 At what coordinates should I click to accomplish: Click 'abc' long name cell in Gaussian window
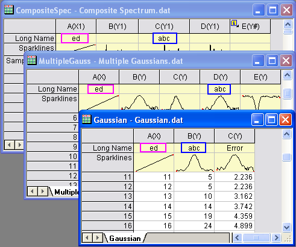194,148
